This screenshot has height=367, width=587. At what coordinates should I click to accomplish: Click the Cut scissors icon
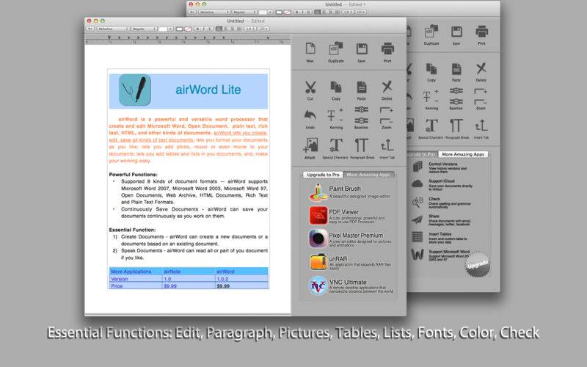(x=310, y=87)
